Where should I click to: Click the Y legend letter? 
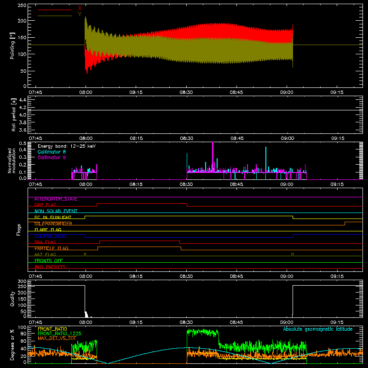point(80,14)
